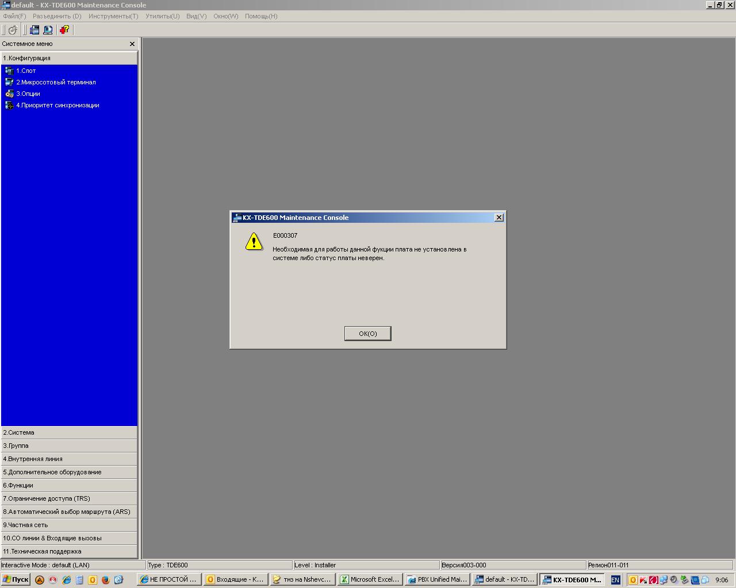Viewport: 736px width, 588px height.
Task: Click status bar Type : TDE600
Action: click(x=220, y=565)
